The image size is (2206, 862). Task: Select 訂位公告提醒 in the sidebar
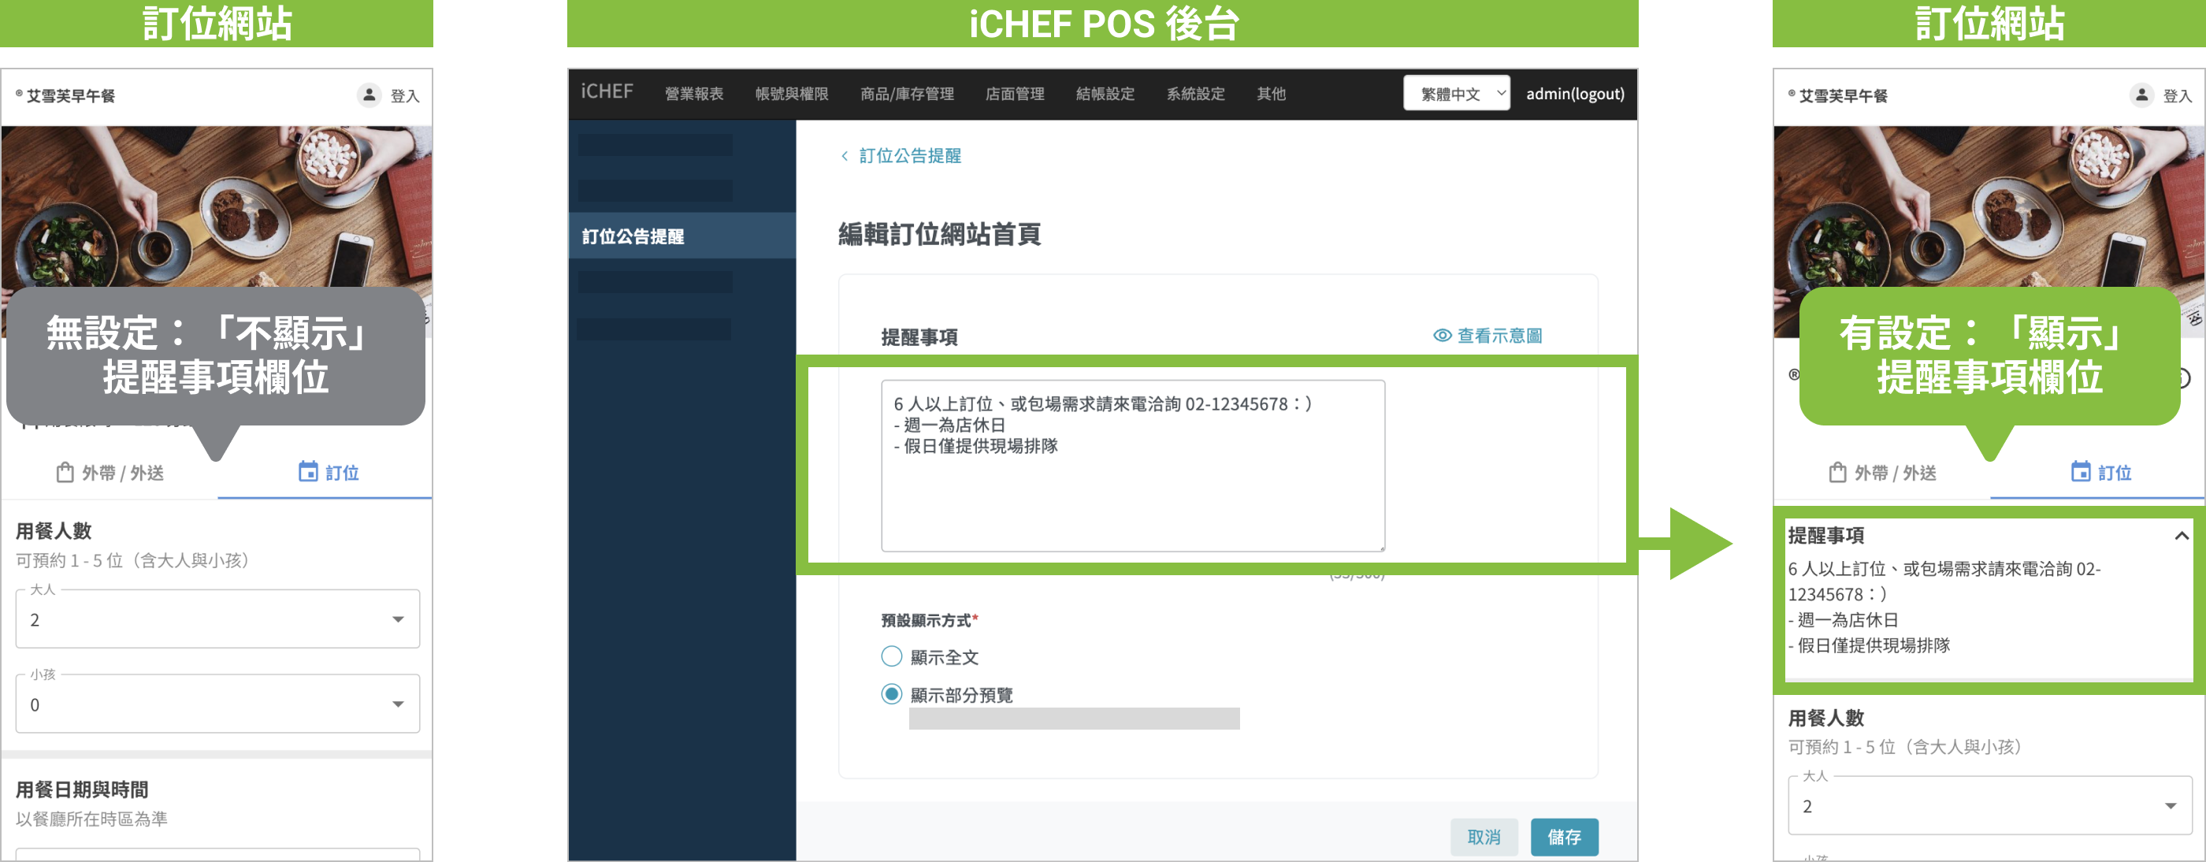pyautogui.click(x=633, y=236)
